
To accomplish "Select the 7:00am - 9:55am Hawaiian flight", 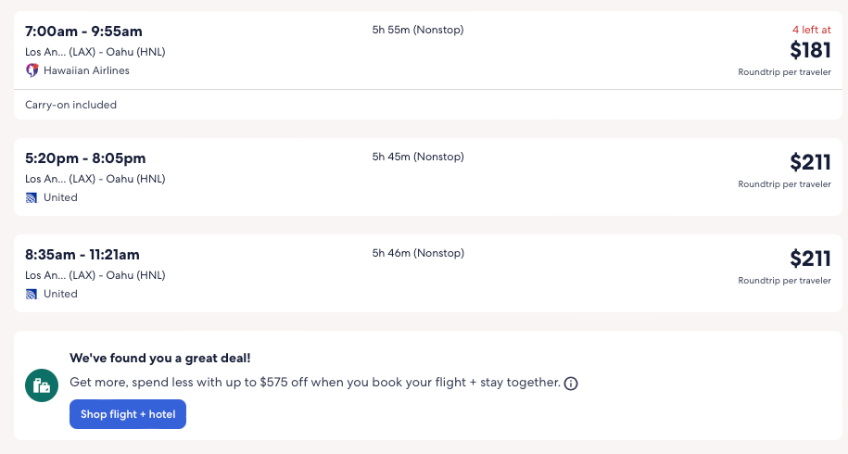I will coord(84,32).
